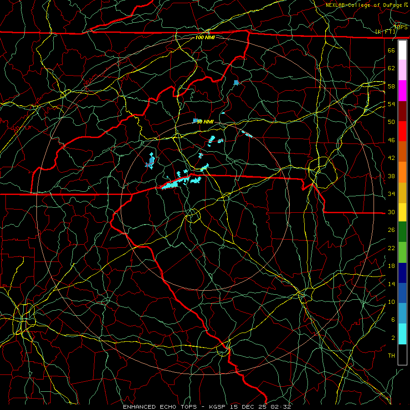Screen dimensions: 410x410
Task: Pick the navy blue legend swatch
Action: coord(402,273)
